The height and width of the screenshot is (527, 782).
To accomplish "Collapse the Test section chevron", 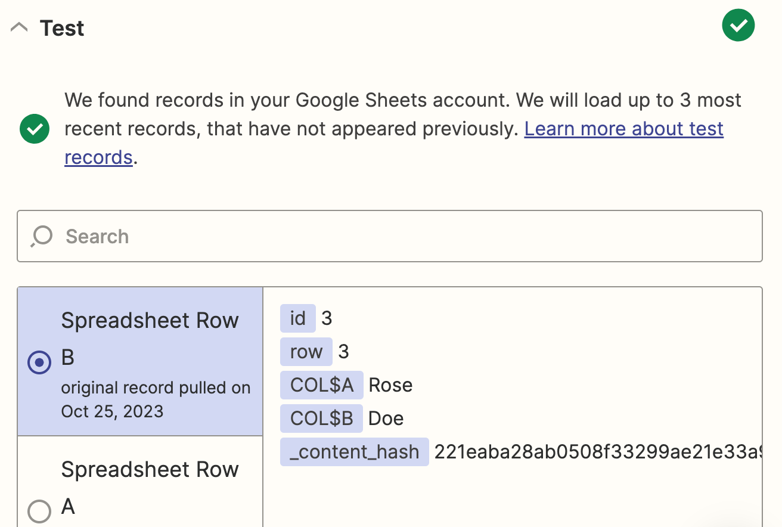I will pos(19,27).
